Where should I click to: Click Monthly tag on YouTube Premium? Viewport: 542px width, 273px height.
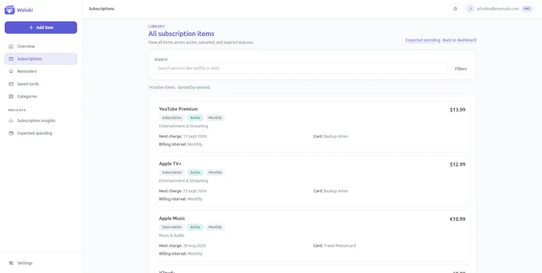(215, 118)
